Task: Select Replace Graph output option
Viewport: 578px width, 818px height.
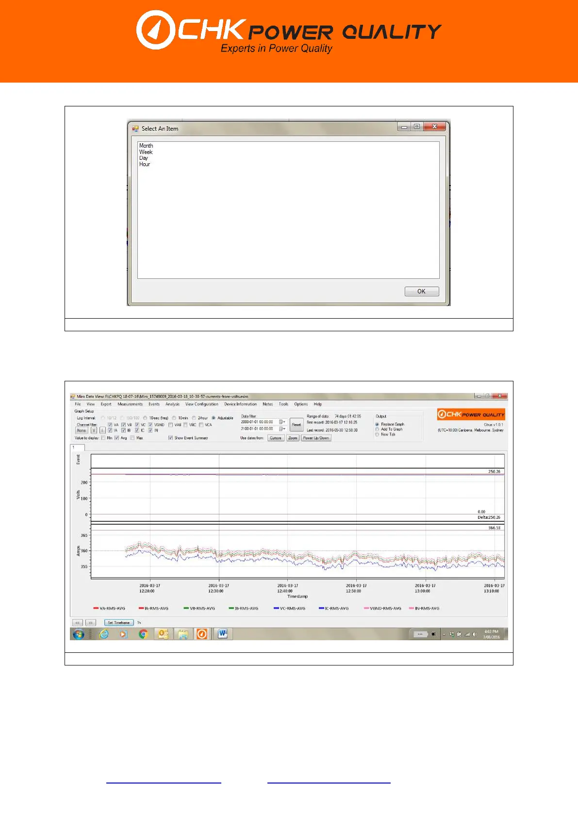Action: tap(377, 424)
